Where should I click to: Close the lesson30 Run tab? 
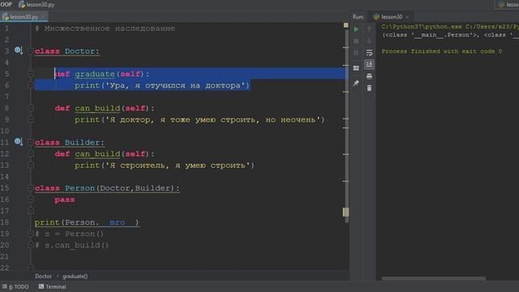pos(407,16)
